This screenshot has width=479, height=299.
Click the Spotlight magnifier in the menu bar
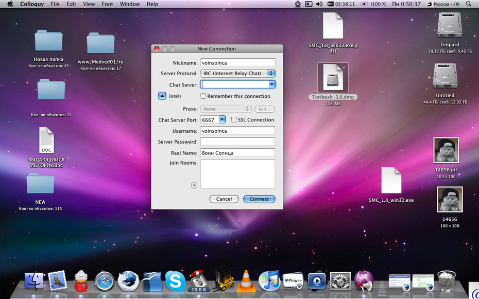469,4
